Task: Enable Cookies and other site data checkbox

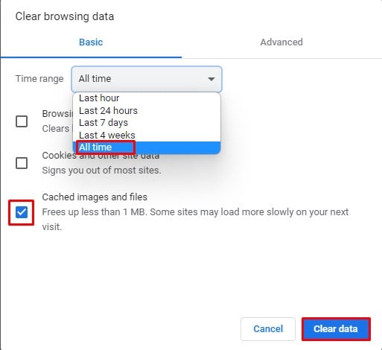Action: [x=22, y=163]
